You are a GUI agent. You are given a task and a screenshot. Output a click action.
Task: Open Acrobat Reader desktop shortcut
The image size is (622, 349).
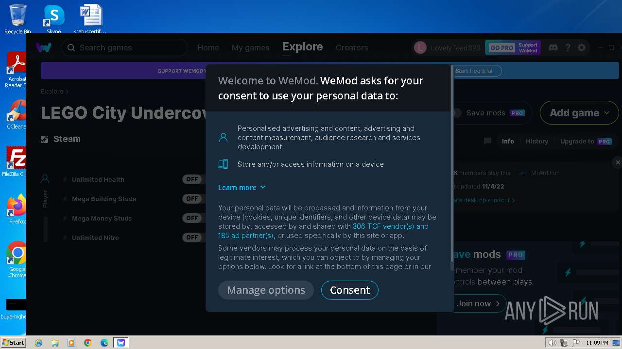(x=17, y=70)
